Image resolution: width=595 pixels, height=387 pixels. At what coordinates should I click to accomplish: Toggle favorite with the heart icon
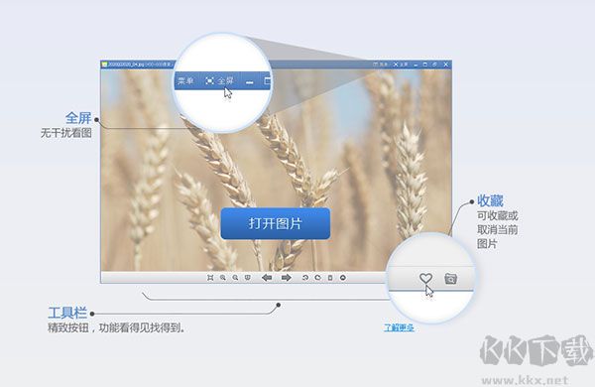[425, 279]
